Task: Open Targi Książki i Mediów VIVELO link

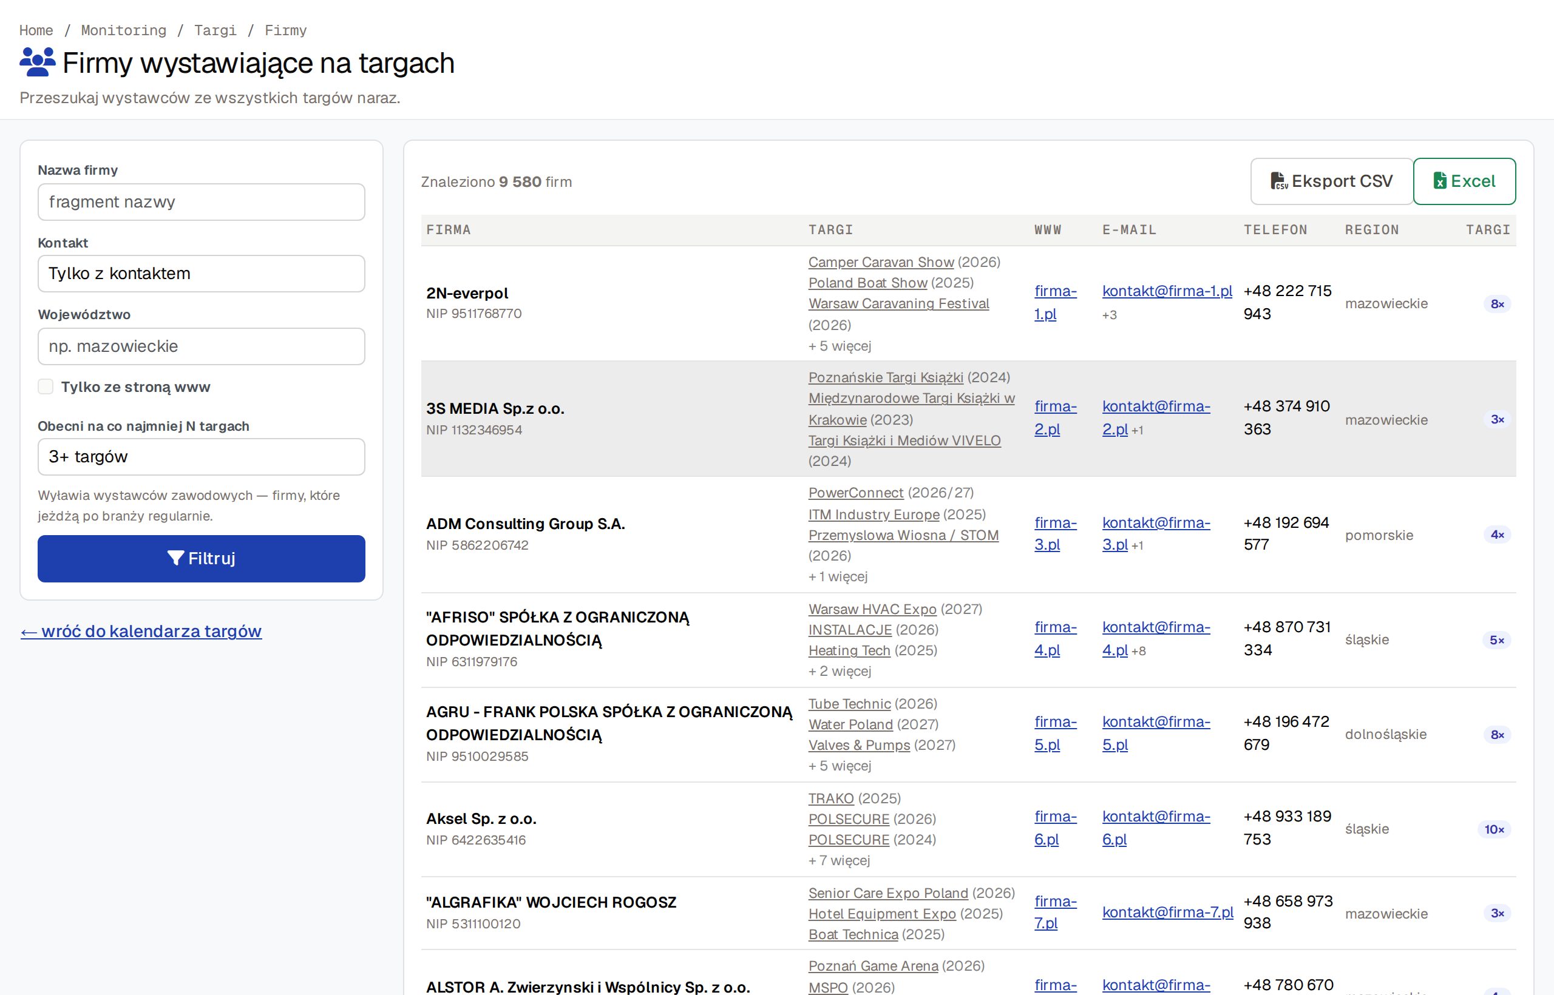Action: [904, 440]
